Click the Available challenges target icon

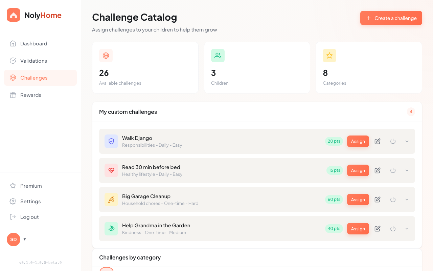pos(106,56)
